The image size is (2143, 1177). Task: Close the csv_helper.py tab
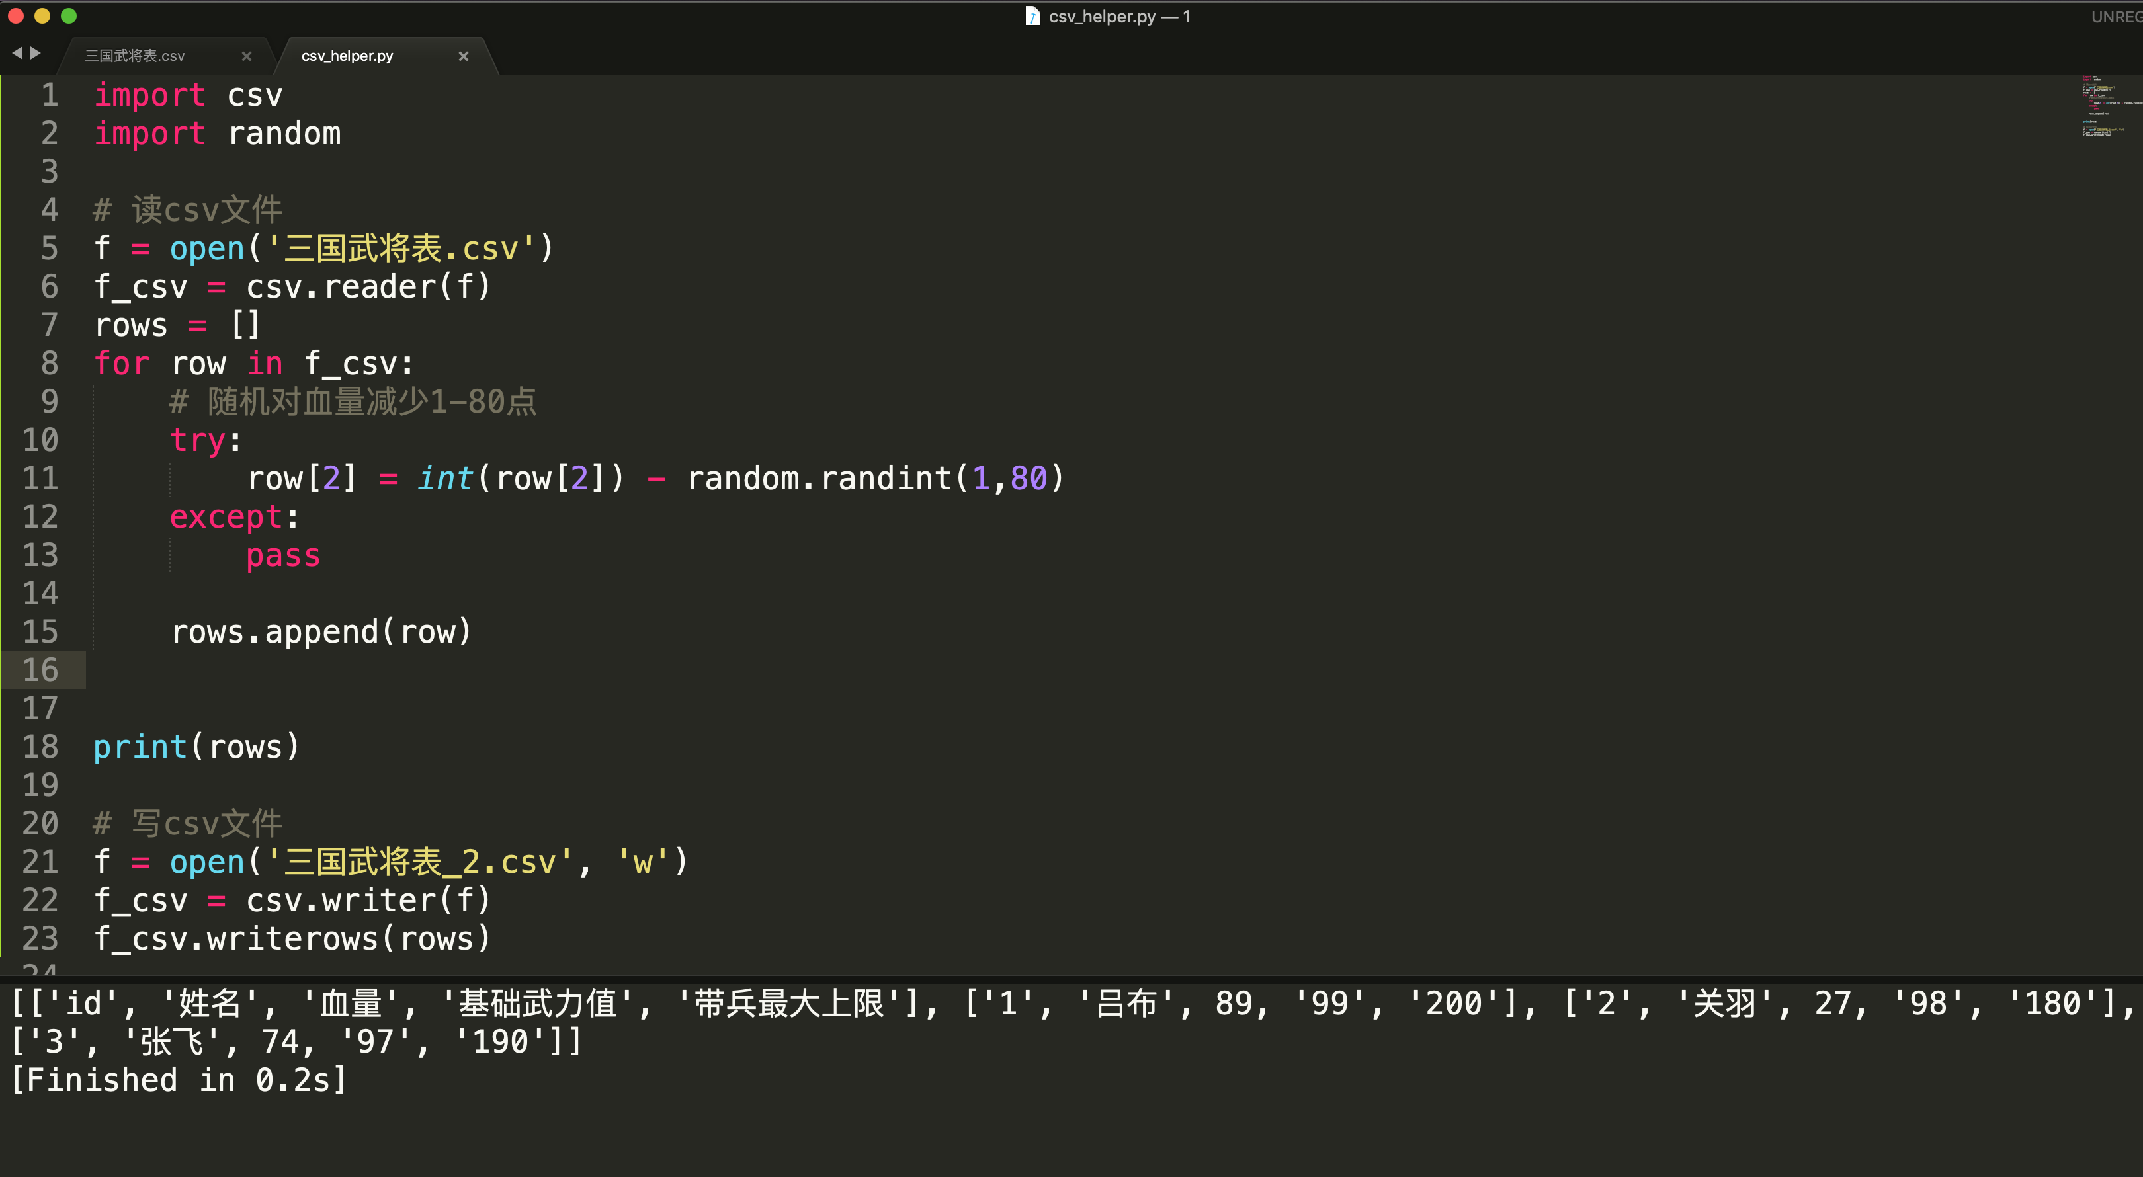pos(464,56)
